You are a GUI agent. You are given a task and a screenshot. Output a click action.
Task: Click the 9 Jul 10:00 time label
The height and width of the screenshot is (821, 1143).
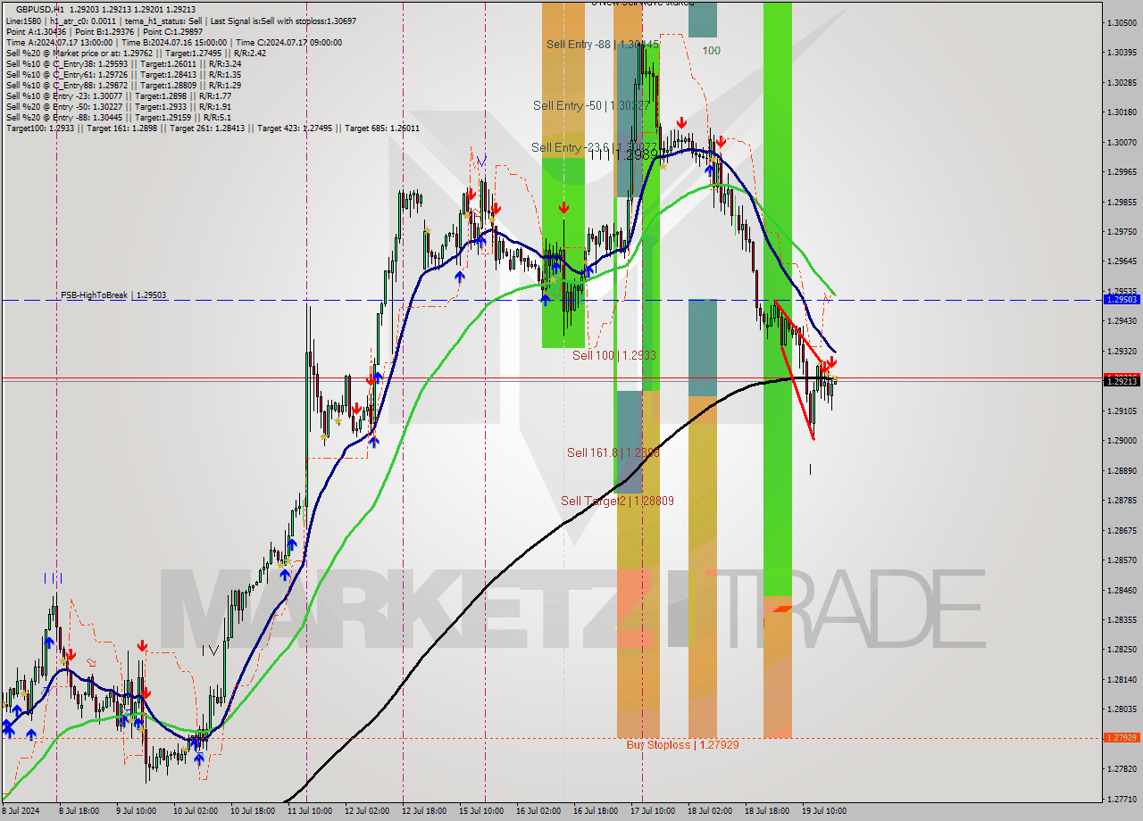pos(136,811)
